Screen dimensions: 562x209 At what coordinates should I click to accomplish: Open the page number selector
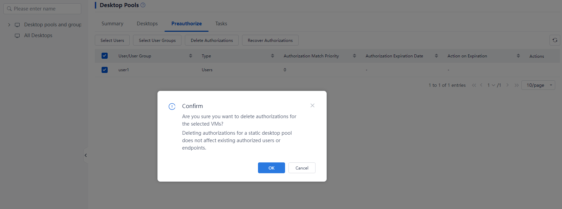coord(491,85)
